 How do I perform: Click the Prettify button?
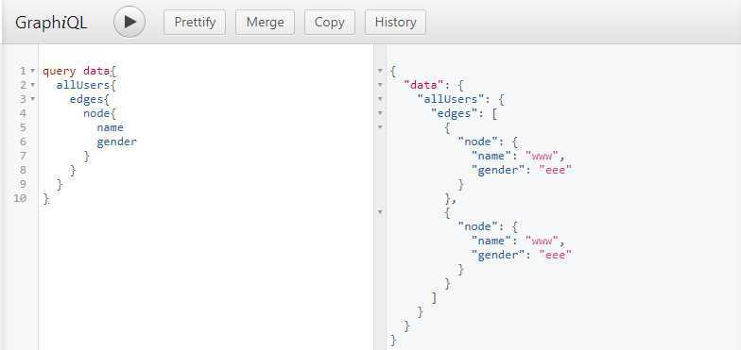[195, 23]
